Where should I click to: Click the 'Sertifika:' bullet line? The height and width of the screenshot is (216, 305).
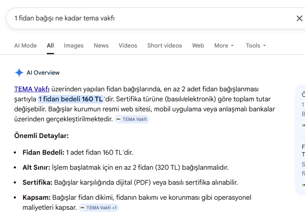pos(130,182)
